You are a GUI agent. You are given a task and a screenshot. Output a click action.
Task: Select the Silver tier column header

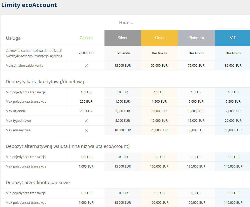123,38
